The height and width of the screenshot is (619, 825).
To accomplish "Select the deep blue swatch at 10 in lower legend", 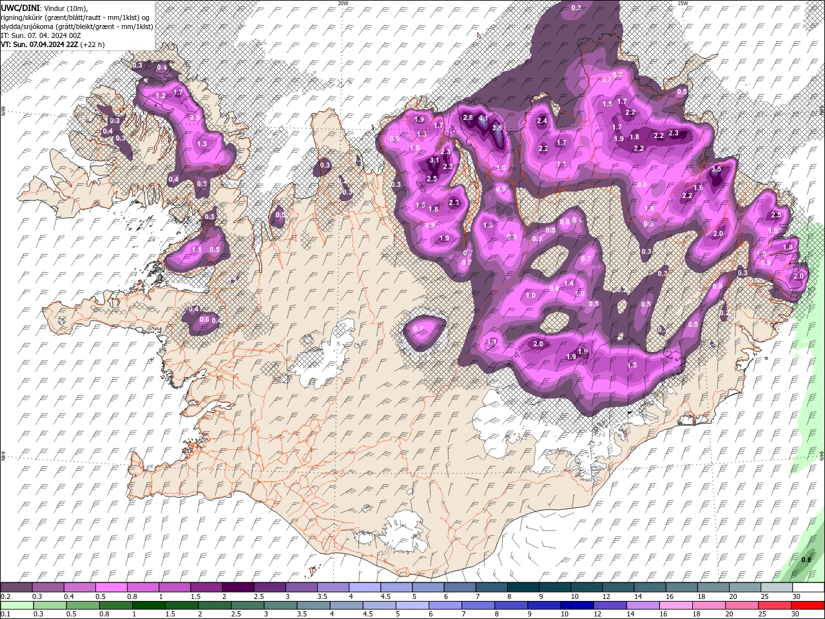I will (576, 605).
